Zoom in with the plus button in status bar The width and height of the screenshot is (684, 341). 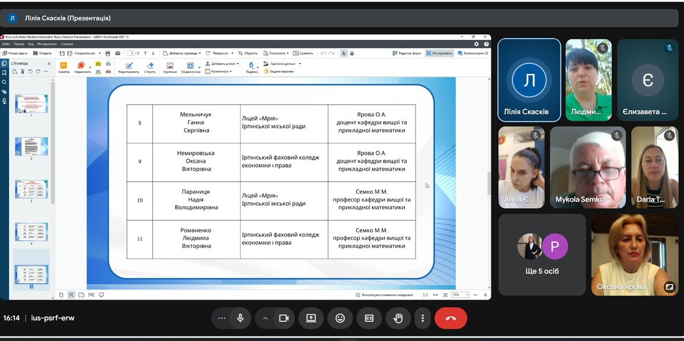click(x=486, y=295)
